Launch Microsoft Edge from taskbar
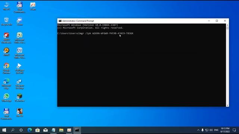The width and height of the screenshot is (239, 134). click(30, 130)
